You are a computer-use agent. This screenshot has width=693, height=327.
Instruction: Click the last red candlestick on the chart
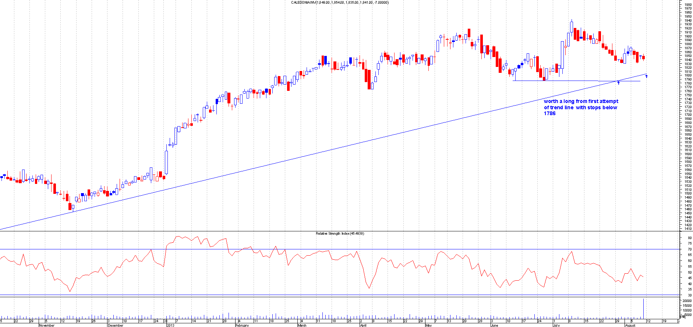(x=644, y=57)
